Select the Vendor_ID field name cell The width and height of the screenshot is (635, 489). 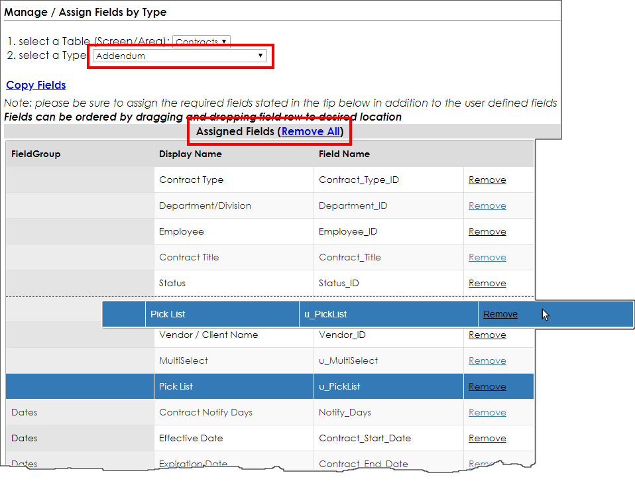click(x=388, y=337)
